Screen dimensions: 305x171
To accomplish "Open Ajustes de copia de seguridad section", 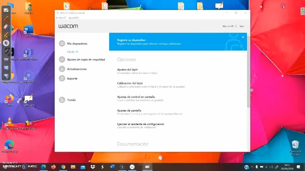I will pos(82,59).
